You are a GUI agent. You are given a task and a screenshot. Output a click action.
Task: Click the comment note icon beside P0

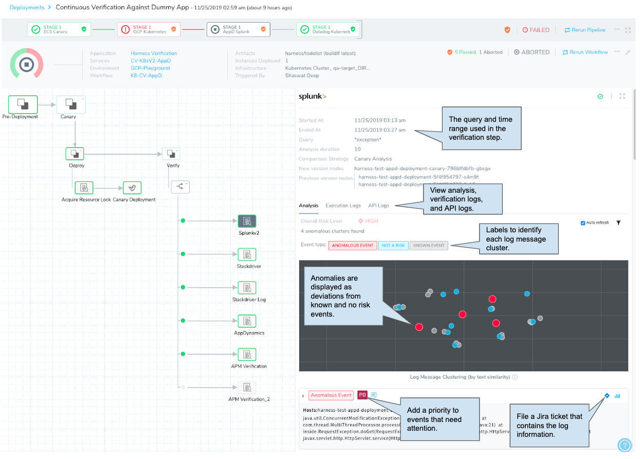pos(374,395)
